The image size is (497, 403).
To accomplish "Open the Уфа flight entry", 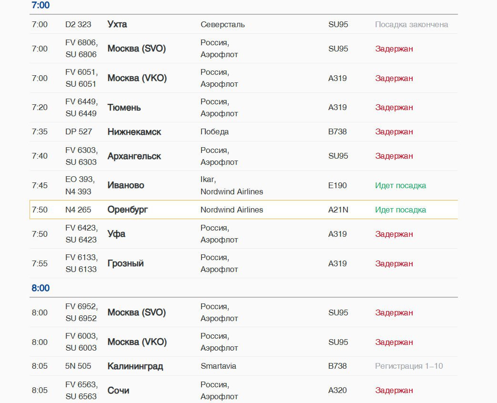I will tap(117, 234).
